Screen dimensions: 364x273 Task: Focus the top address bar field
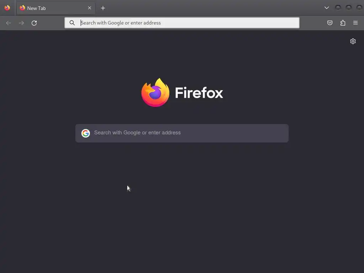pos(182,23)
